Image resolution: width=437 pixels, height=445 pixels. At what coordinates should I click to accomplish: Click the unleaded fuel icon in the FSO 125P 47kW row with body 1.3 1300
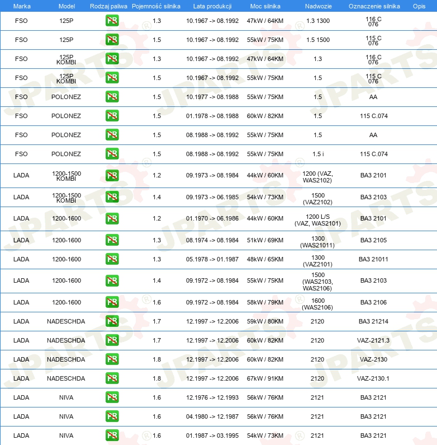pyautogui.click(x=112, y=21)
